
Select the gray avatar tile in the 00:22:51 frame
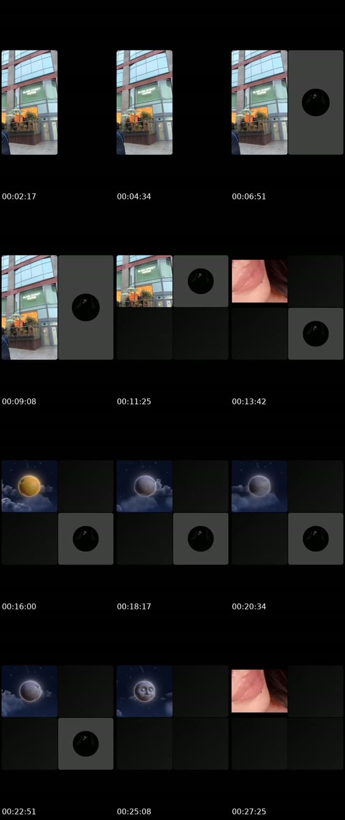pyautogui.click(x=86, y=744)
